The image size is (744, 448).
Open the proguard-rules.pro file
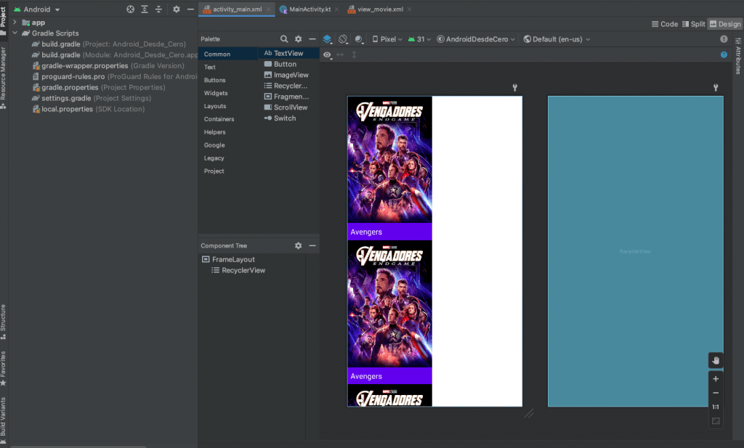114,76
